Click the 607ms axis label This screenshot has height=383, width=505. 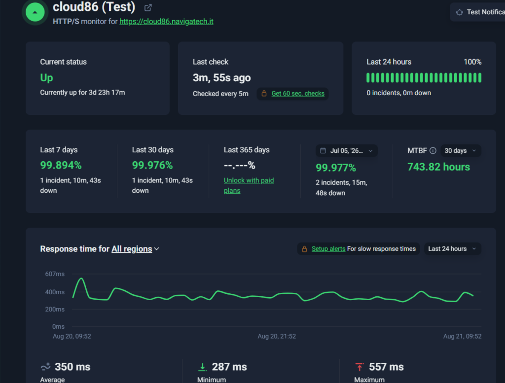click(55, 274)
